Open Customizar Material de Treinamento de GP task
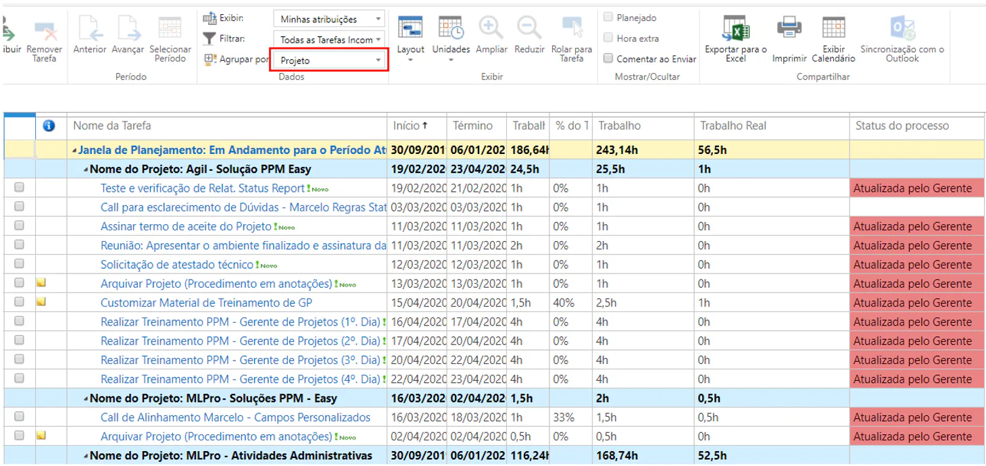Viewport: 986px width, 466px height. [206, 303]
